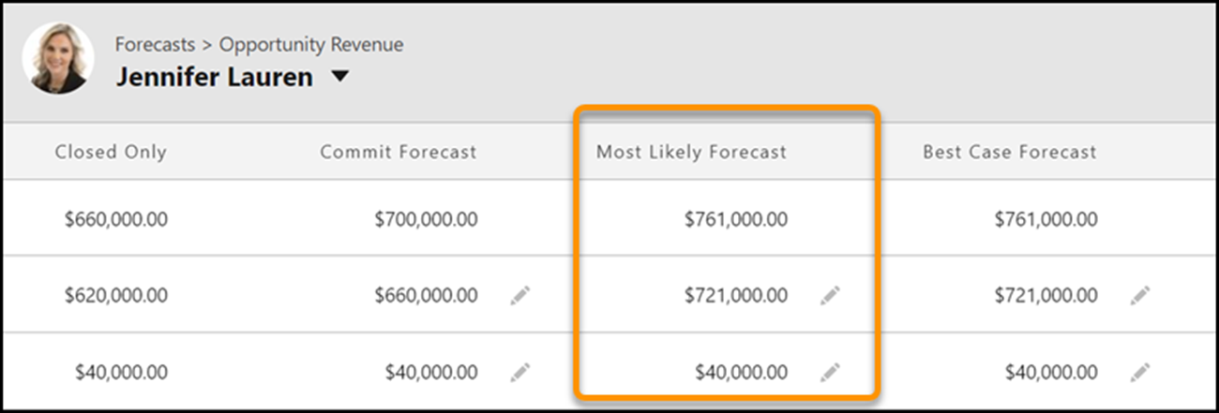Edit the $721,000.00 Best Case Forecast
This screenshot has width=1219, height=413.
click(x=1139, y=296)
